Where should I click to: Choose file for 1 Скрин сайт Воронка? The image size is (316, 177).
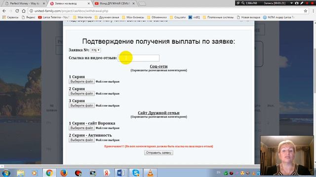pyautogui.click(x=81, y=128)
